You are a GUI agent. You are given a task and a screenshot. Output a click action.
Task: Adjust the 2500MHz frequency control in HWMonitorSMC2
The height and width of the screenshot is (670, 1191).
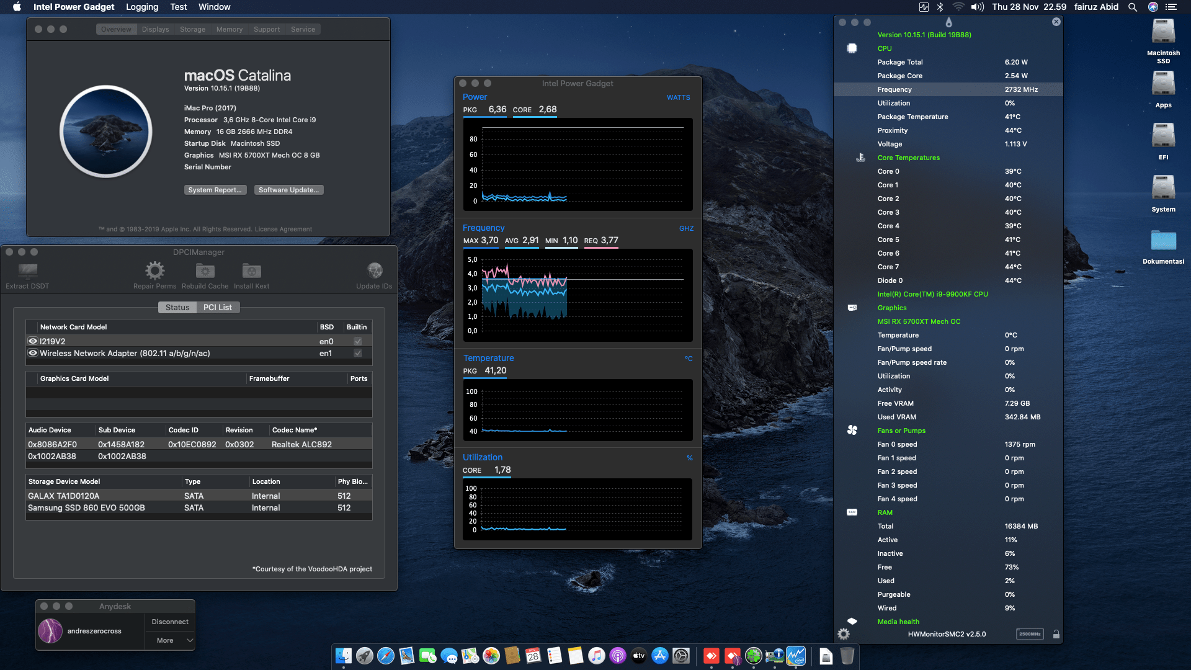coord(1029,634)
